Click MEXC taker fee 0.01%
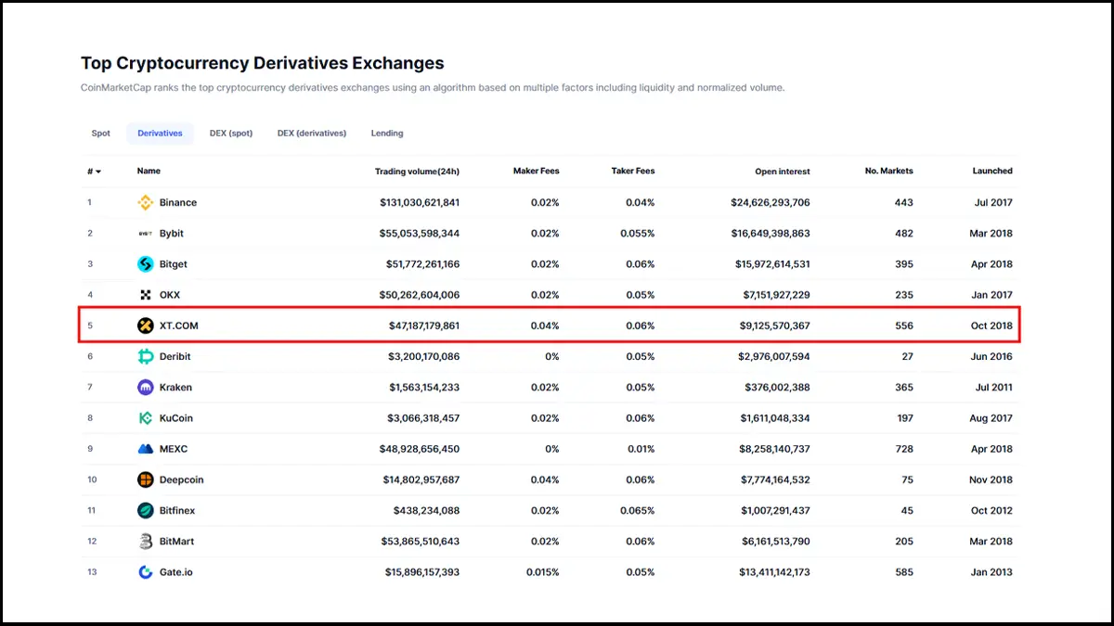Image resolution: width=1114 pixels, height=626 pixels. pos(640,449)
